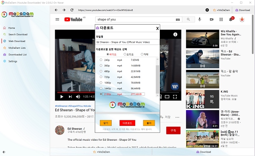Reload the page with the refresh icon
Image resolution: width=255 pixels, height=156 pixels.
click(72, 10)
